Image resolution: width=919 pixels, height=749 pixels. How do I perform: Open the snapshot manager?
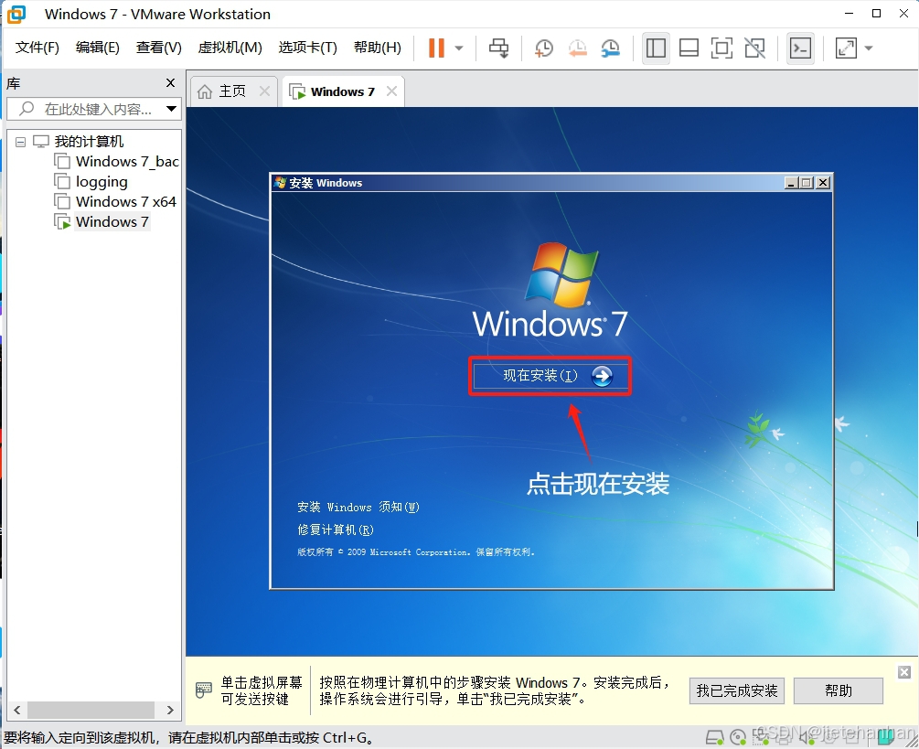[x=610, y=48]
